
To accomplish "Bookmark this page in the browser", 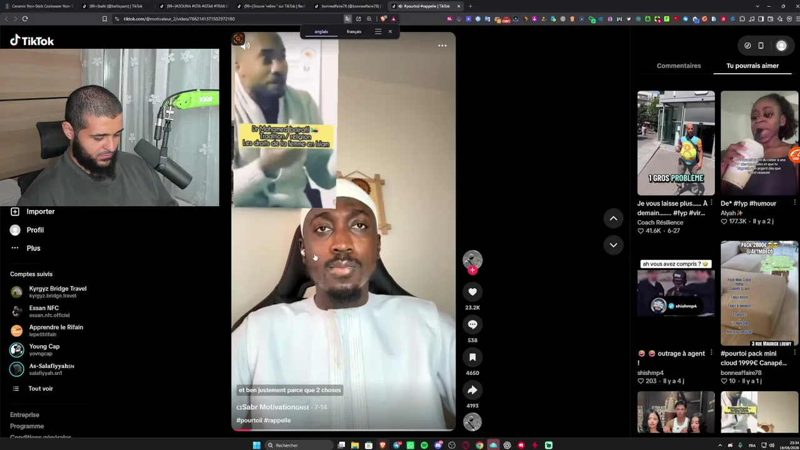I will [x=104, y=19].
